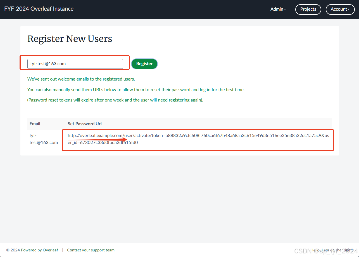Click the FYF-2024 Overleaf Instance brand link
Image resolution: width=359 pixels, height=257 pixels.
[39, 9]
